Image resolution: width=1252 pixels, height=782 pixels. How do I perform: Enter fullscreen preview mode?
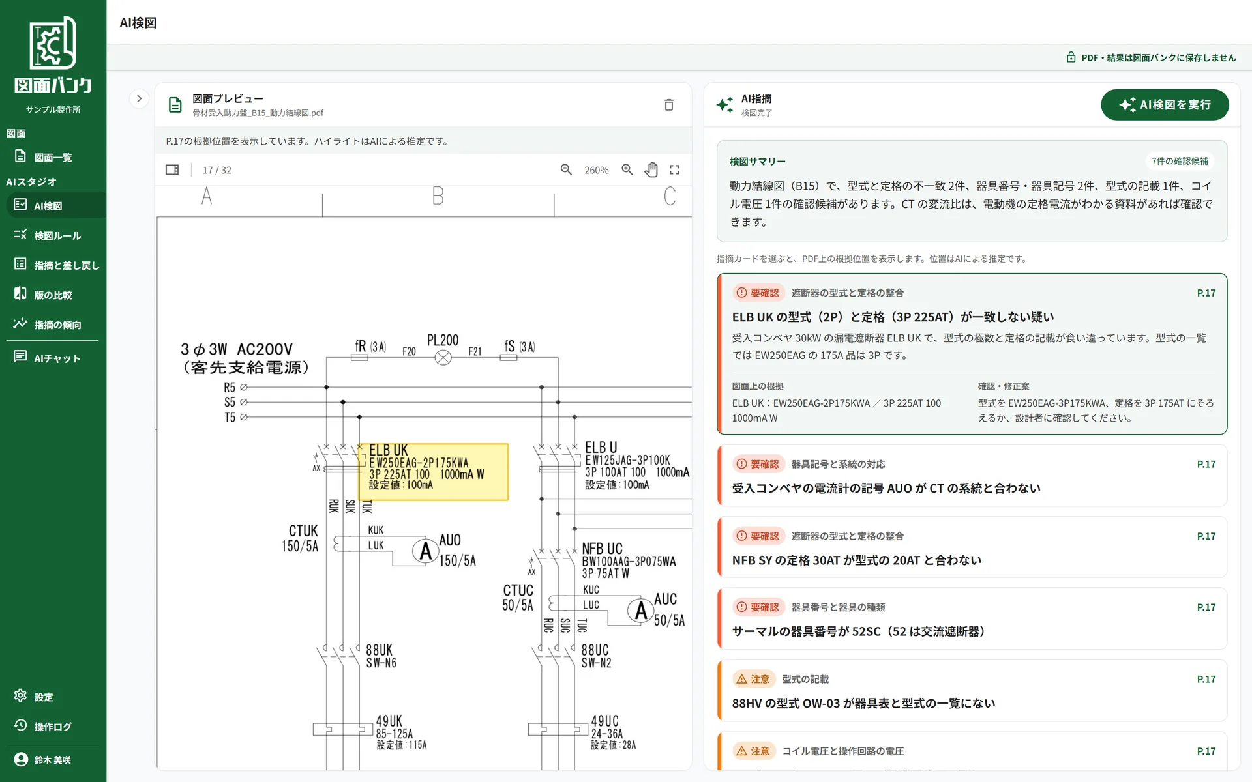click(675, 170)
